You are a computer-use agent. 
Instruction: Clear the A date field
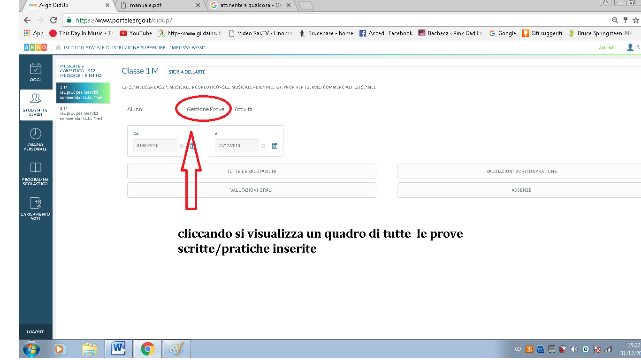coord(263,146)
